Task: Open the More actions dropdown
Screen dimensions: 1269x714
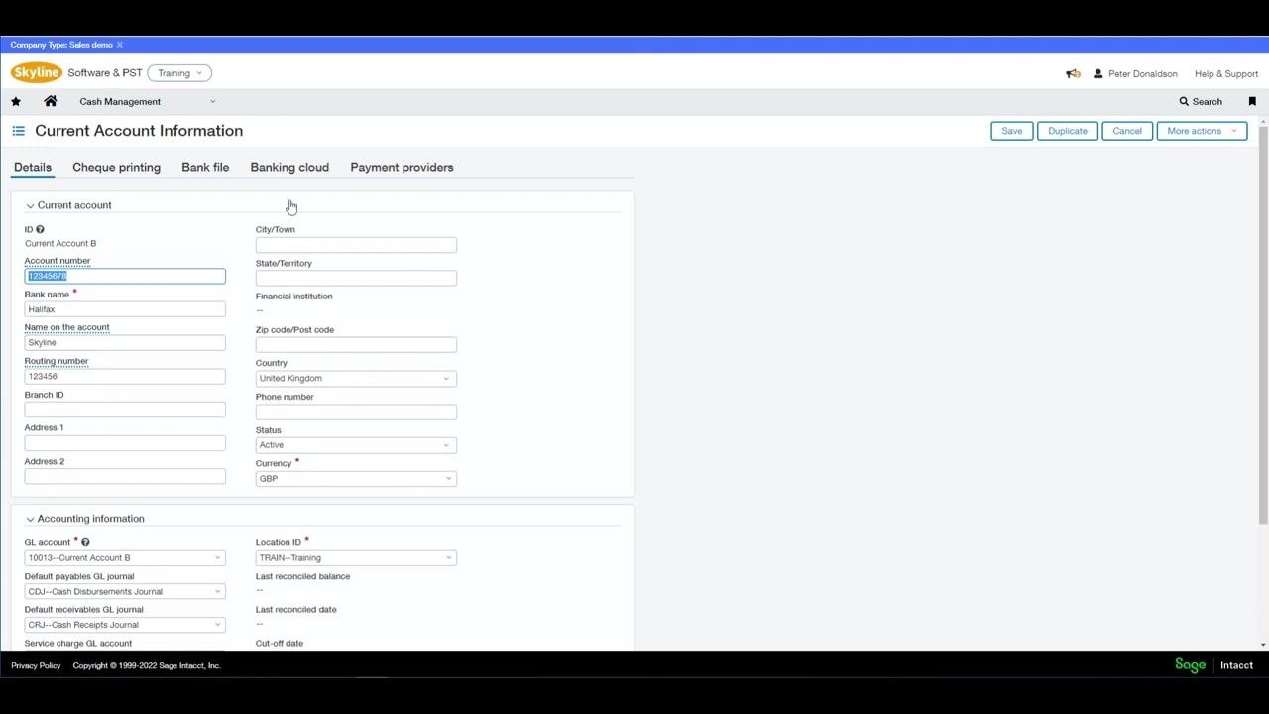Action: click(1202, 131)
